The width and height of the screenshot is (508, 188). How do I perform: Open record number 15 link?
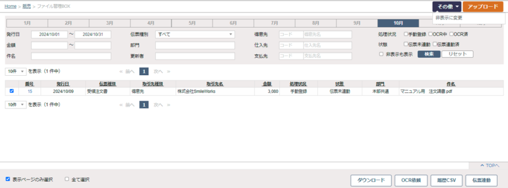[x=30, y=92]
